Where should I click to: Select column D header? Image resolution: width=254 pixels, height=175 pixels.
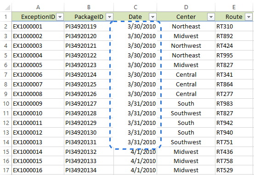[186, 7]
